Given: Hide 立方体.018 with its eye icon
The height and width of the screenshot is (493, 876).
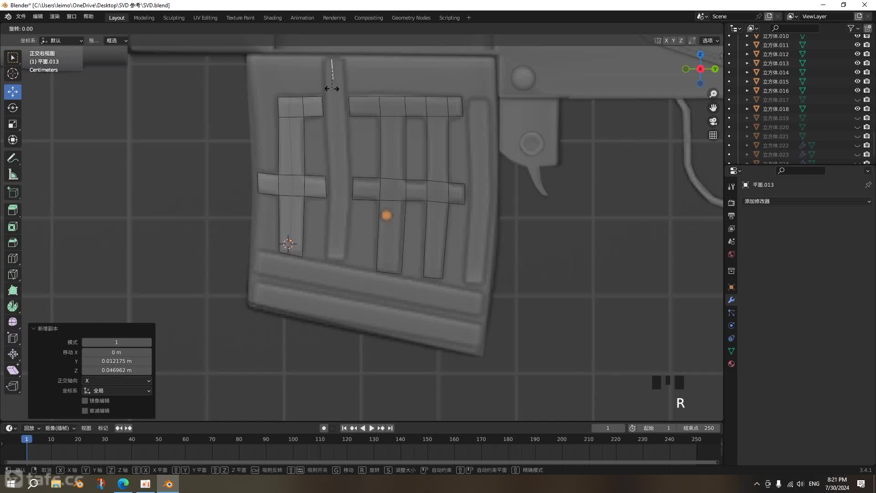Looking at the screenshot, I should tap(857, 109).
